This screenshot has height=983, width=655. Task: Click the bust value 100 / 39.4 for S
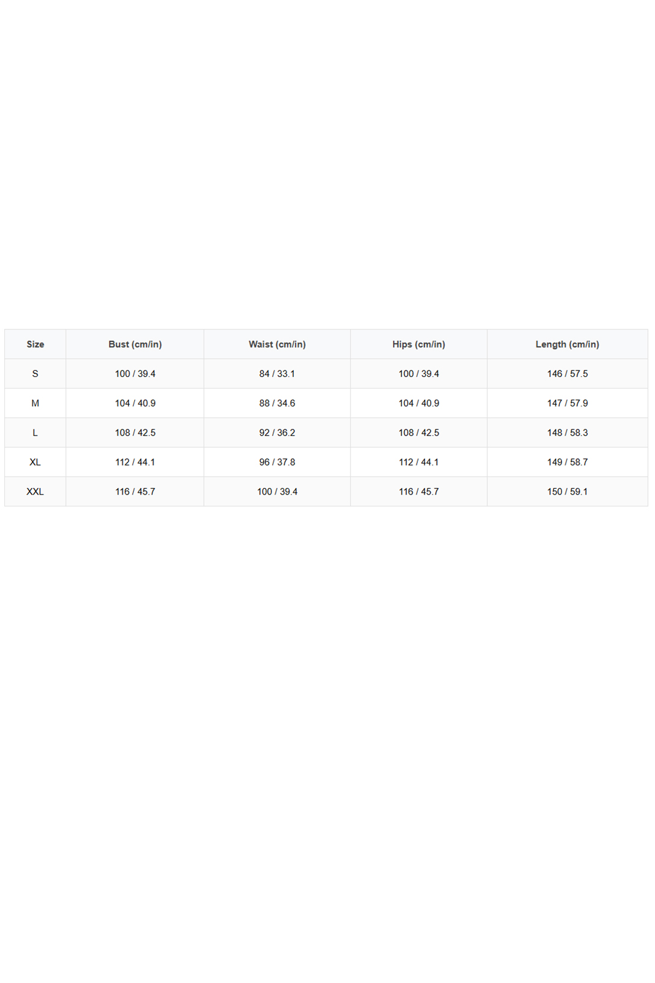135,374
